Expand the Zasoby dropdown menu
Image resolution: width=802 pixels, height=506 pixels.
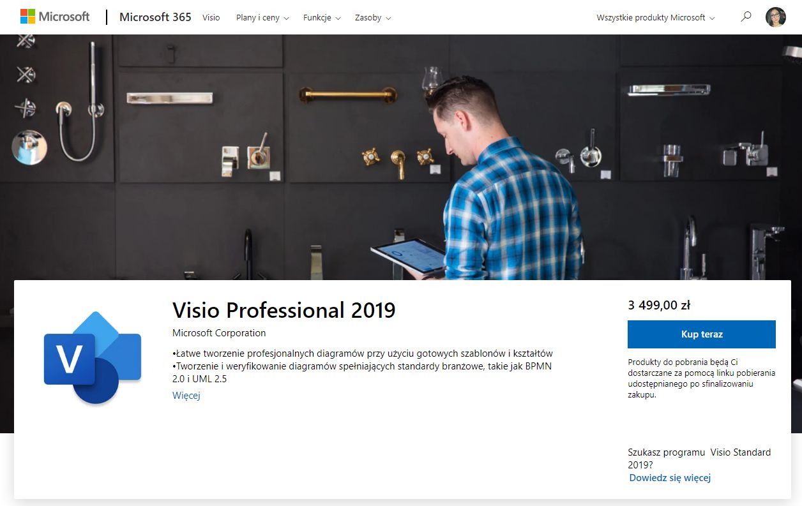[373, 18]
